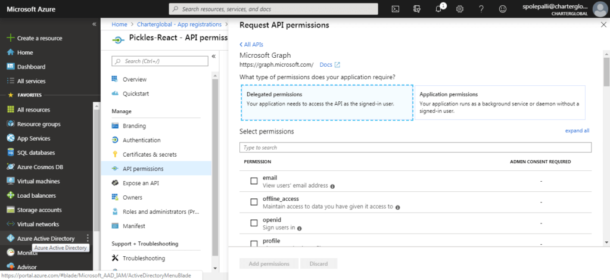Screen dimensions: 610x280
Task: Click scroll down arrow in blade menu scrollbar
Action: 215,269
